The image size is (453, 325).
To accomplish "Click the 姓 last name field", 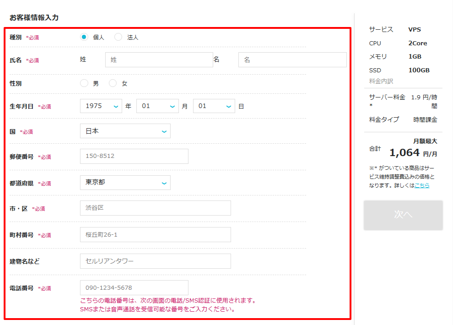I will 159,60.
